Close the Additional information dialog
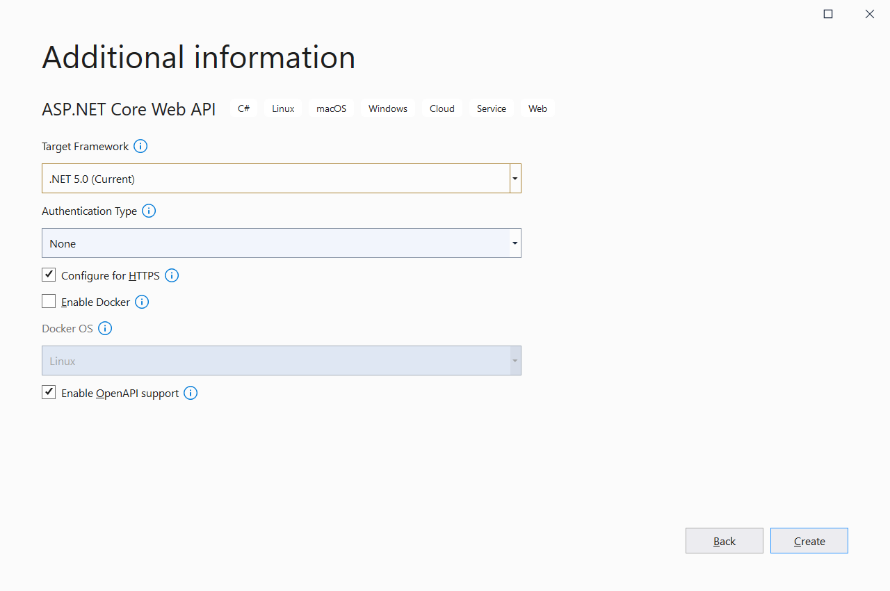This screenshot has height=591, width=890. (870, 14)
